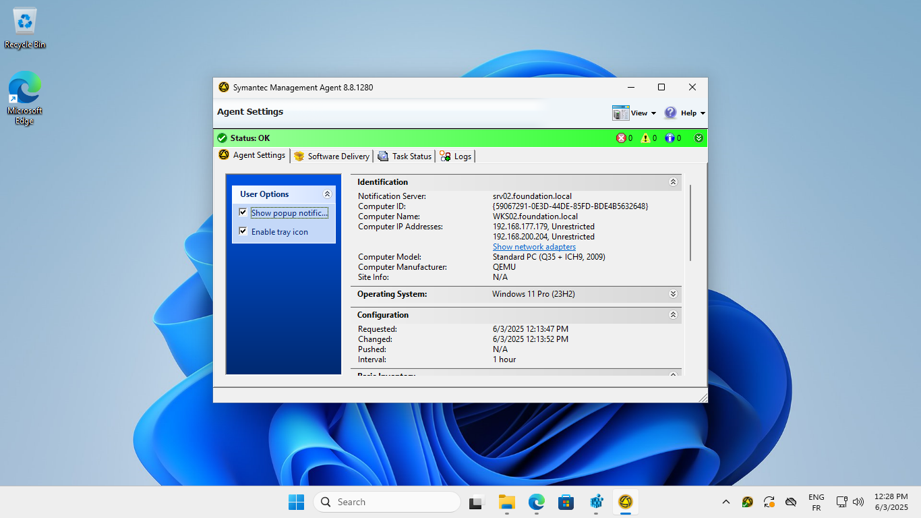
Task: Select the Microsoft Edge desktop shortcut
Action: tap(25, 98)
